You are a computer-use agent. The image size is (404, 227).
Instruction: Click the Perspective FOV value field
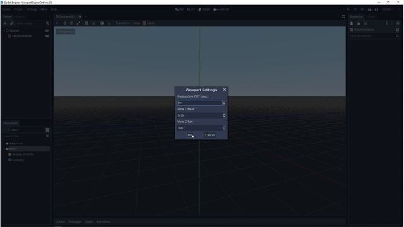click(199, 103)
